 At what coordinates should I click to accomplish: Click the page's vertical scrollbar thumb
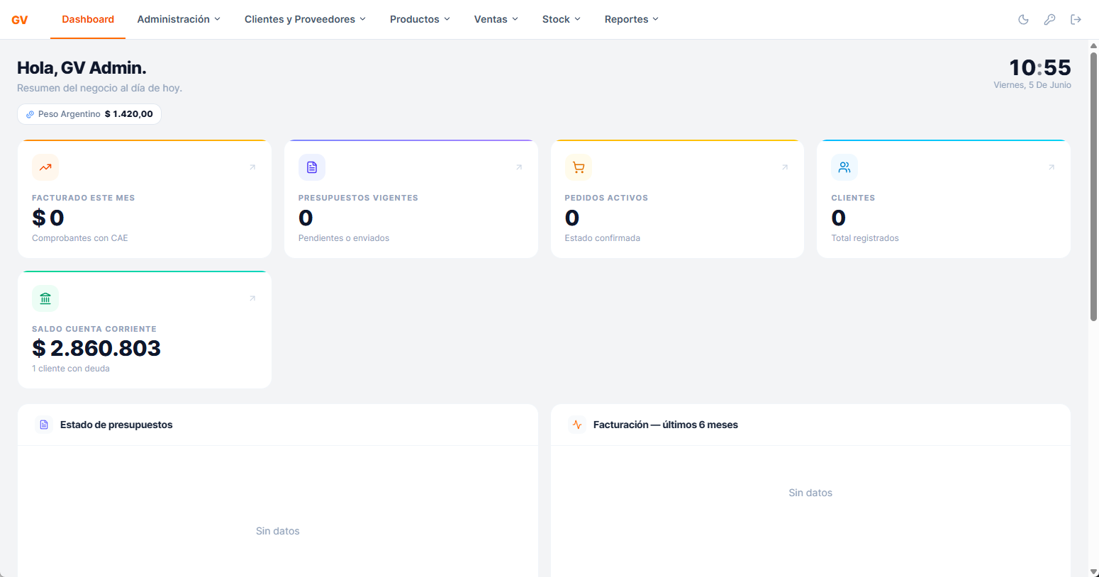point(1093,186)
